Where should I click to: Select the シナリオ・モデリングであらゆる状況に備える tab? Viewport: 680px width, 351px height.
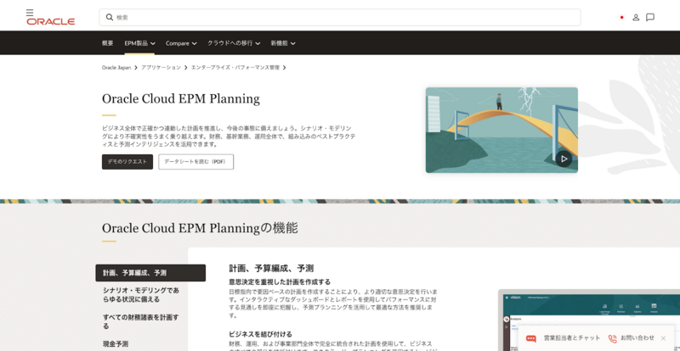[x=141, y=295]
